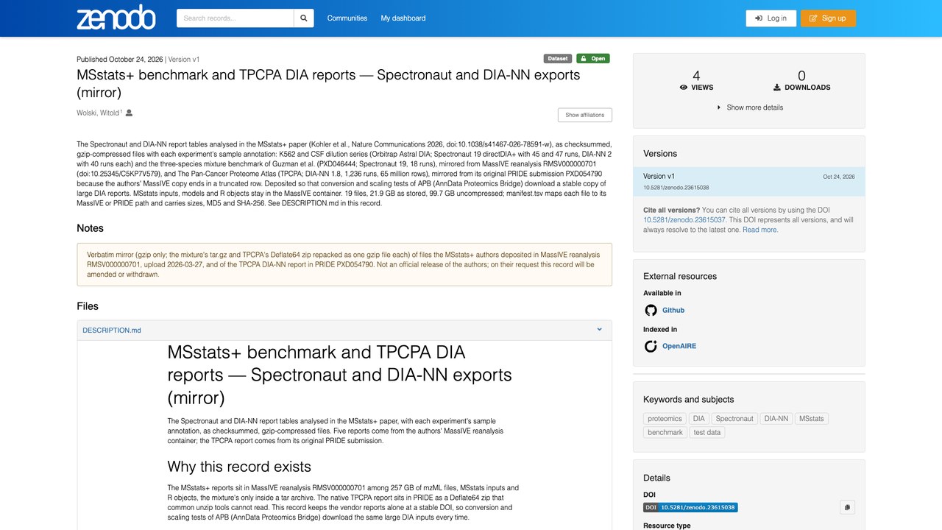This screenshot has width=942, height=530.
Task: Go to My dashboard
Action: point(403,18)
